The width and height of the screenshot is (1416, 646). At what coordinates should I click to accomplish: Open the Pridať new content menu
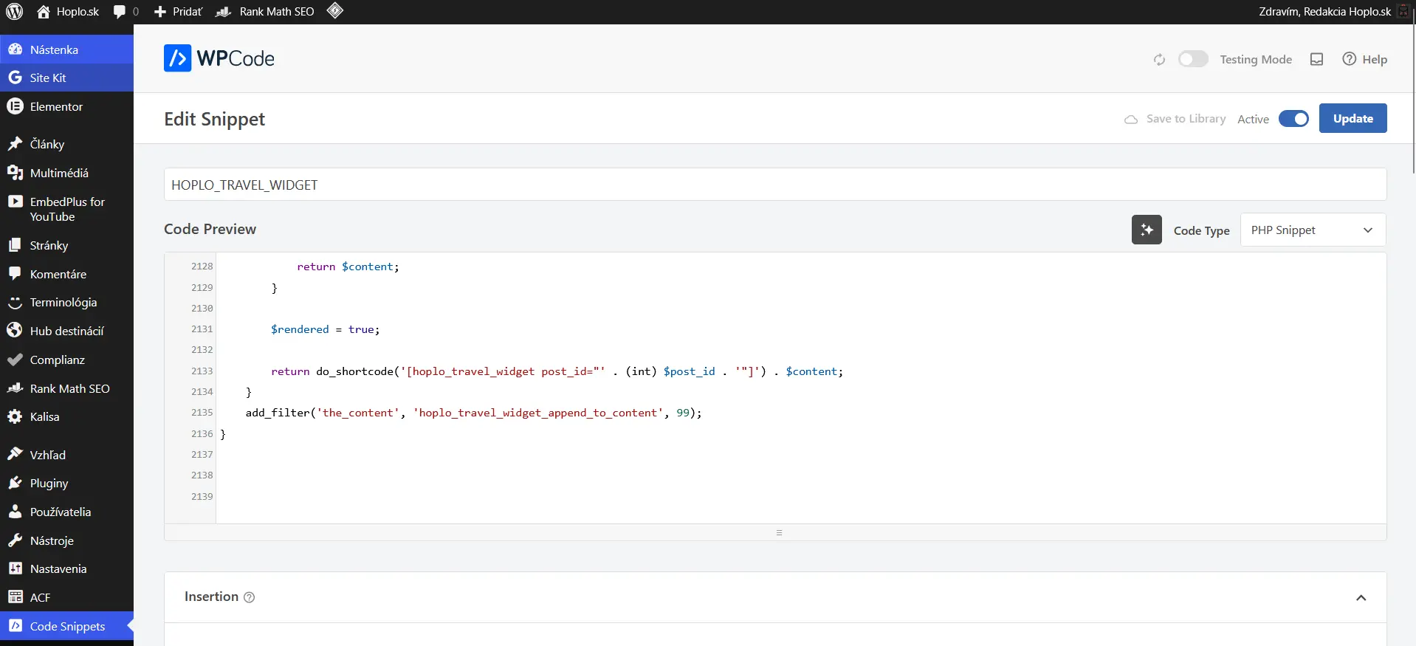point(178,12)
